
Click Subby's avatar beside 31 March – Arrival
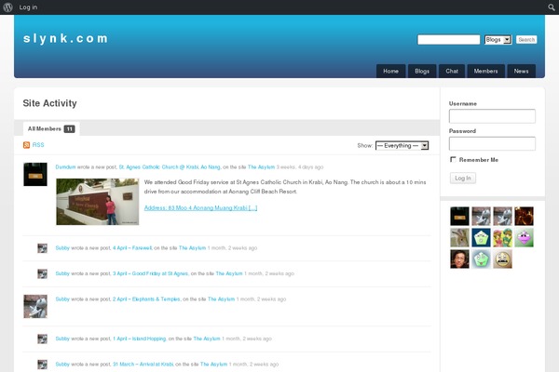(43, 365)
